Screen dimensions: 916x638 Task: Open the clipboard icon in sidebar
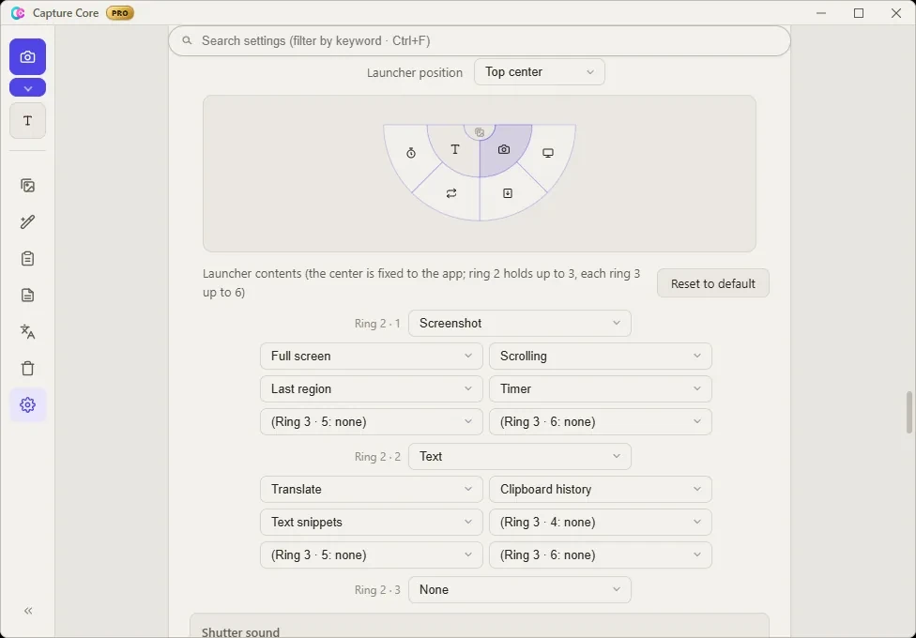[x=27, y=259]
